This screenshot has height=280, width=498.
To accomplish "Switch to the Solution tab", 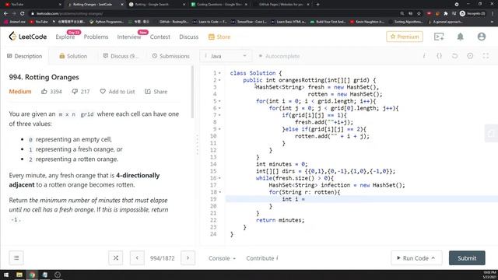I will pos(73,56).
